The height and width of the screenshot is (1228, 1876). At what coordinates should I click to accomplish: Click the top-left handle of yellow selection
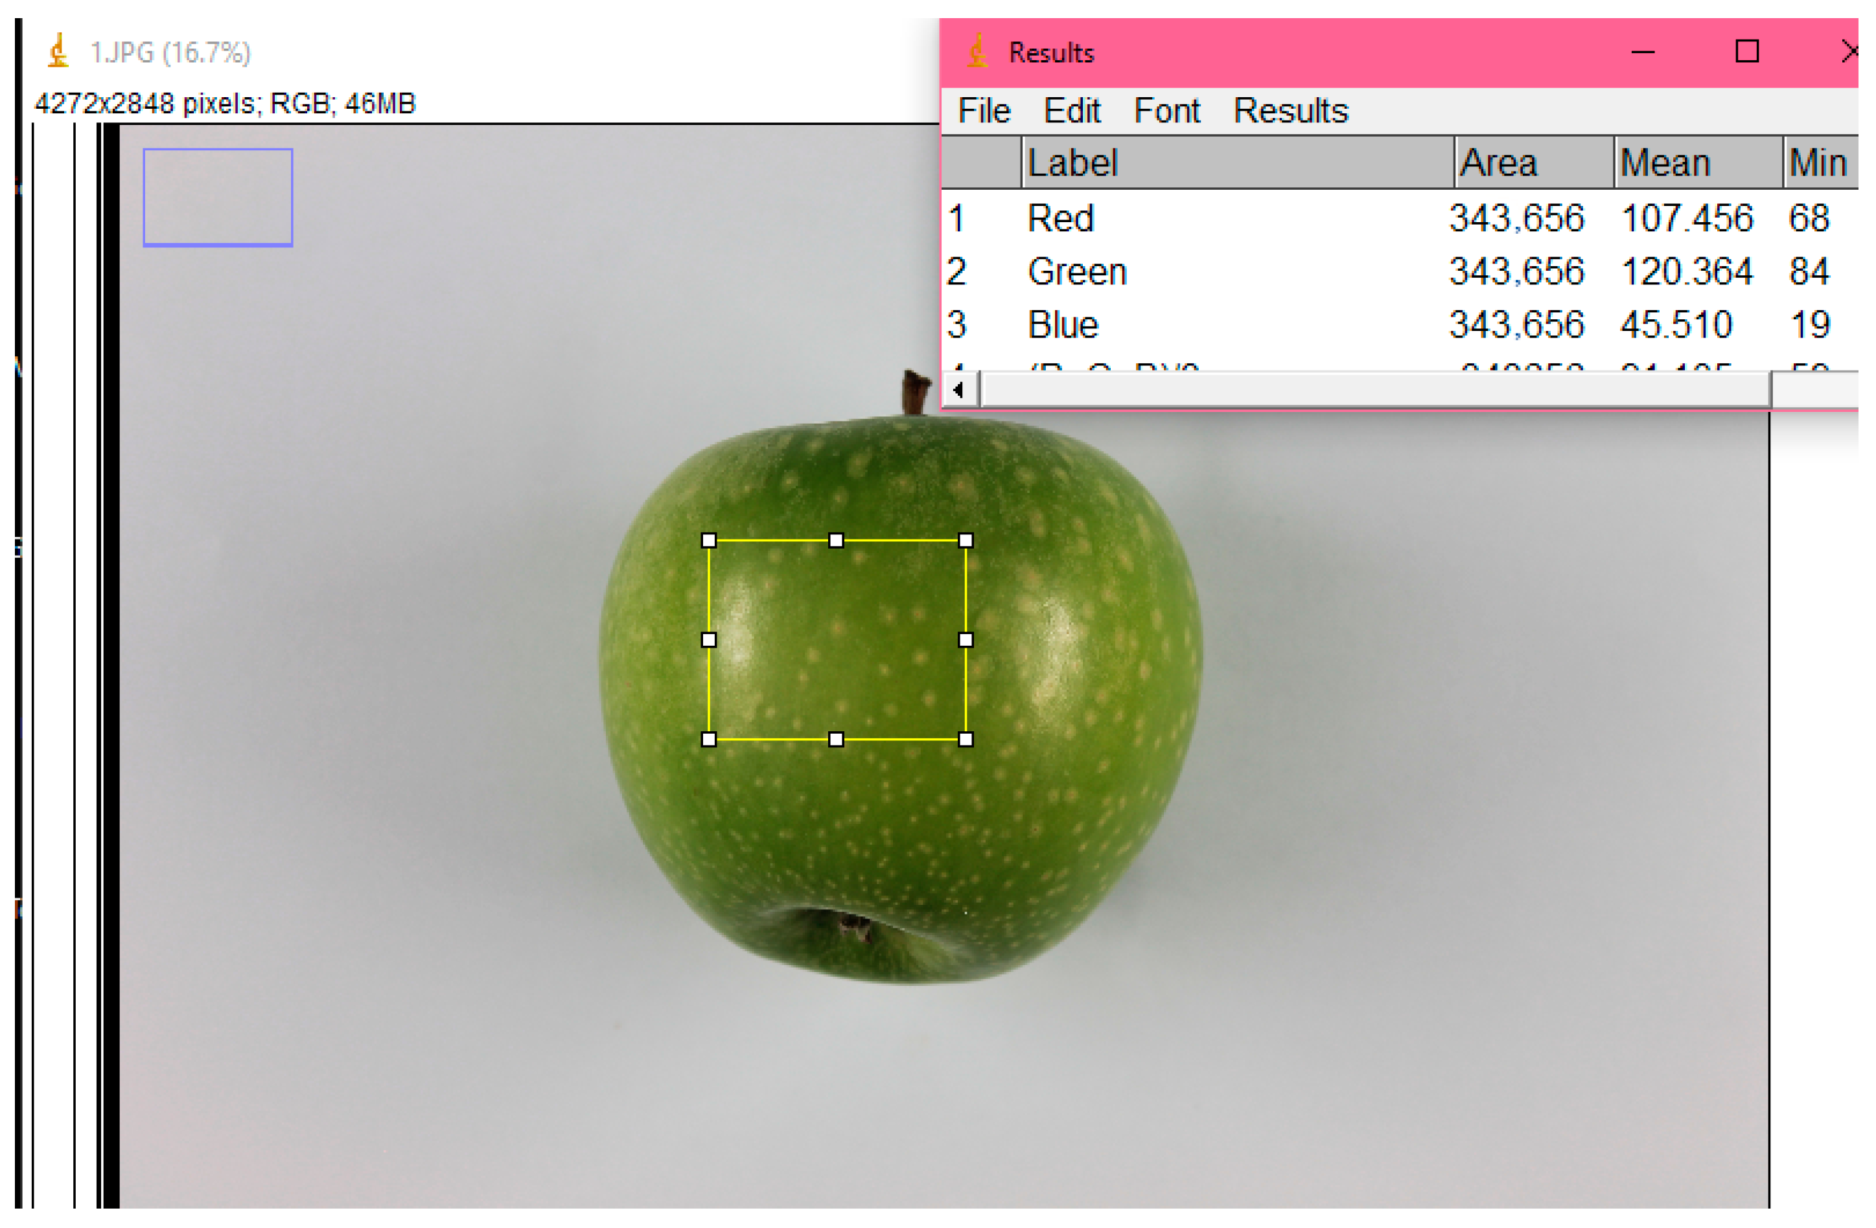point(709,540)
